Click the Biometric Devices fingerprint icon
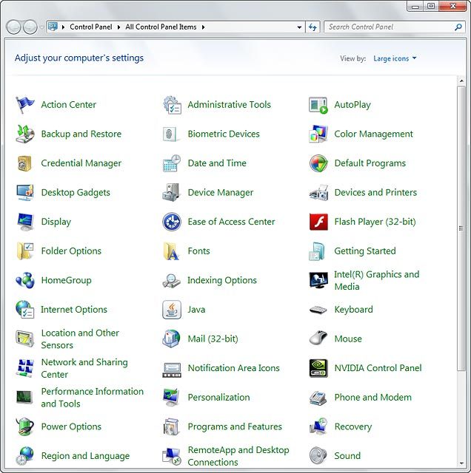The width and height of the screenshot is (471, 473). [x=171, y=134]
